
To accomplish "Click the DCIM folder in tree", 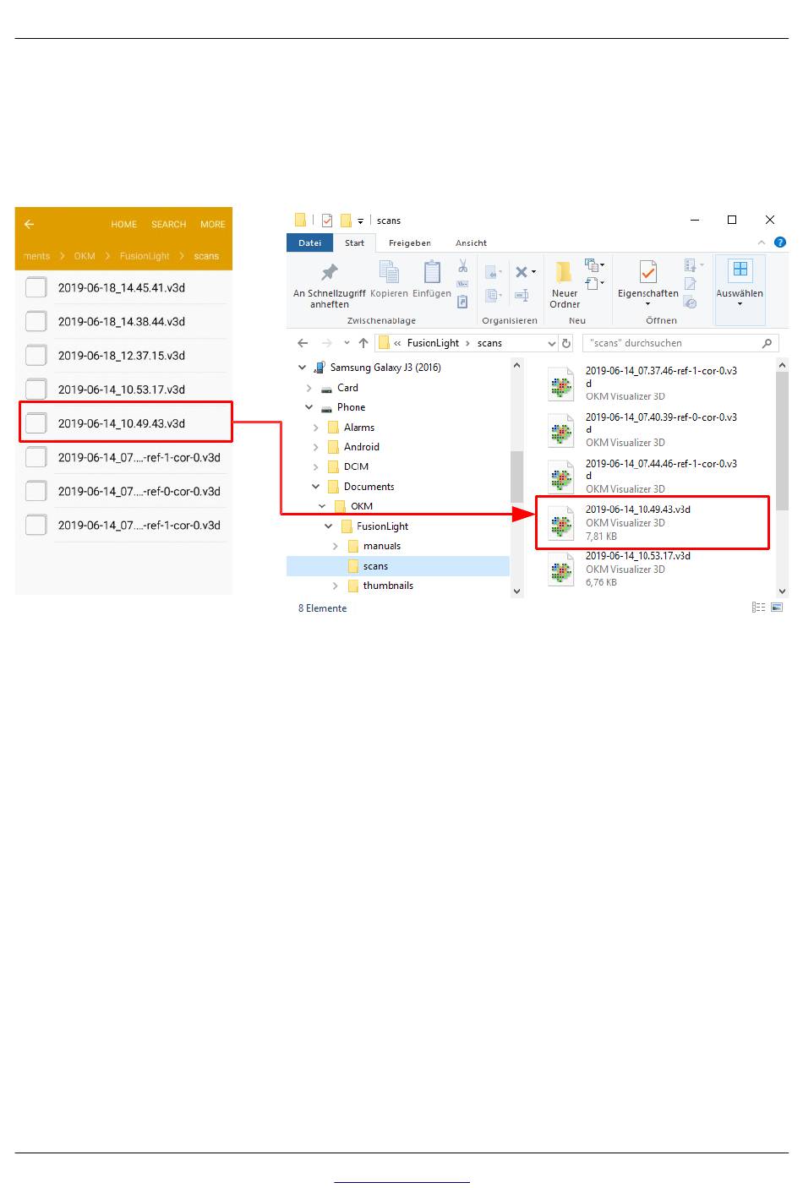I will point(356,466).
